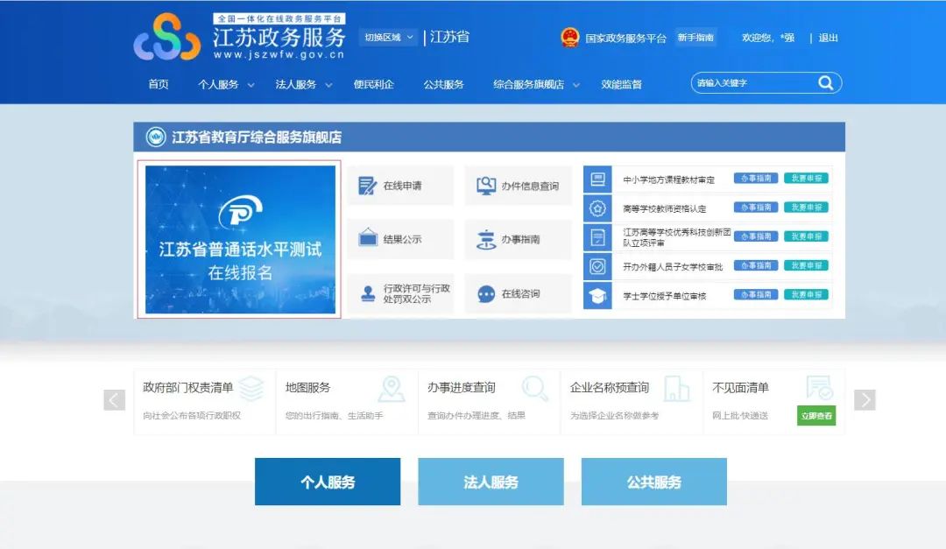Click the 地图服务 location pin icon
Viewport: 946px width, 549px height.
point(392,389)
